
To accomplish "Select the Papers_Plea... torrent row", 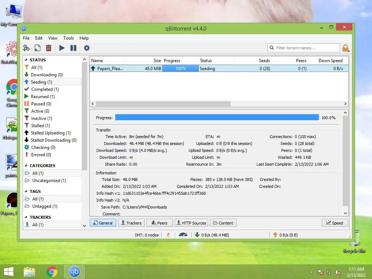I will 219,69.
